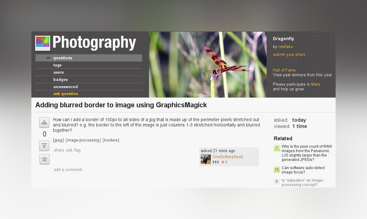Click add a comment

click(x=68, y=169)
